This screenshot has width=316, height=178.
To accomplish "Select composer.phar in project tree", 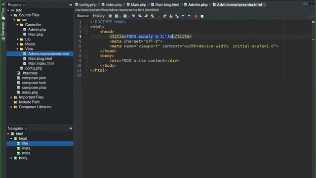I will [34, 88].
